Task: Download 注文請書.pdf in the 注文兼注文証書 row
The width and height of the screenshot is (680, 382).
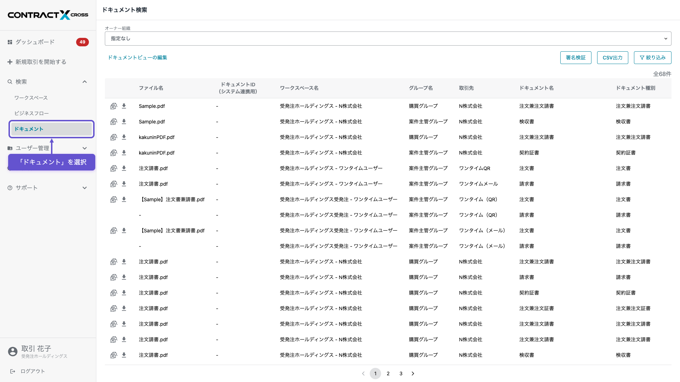Action: pos(124,308)
